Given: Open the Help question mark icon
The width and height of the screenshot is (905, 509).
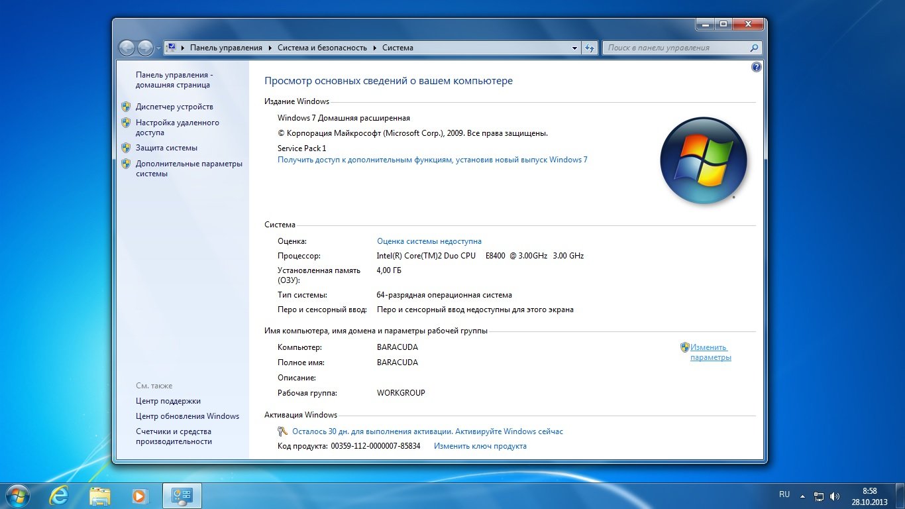Looking at the screenshot, I should tap(757, 67).
